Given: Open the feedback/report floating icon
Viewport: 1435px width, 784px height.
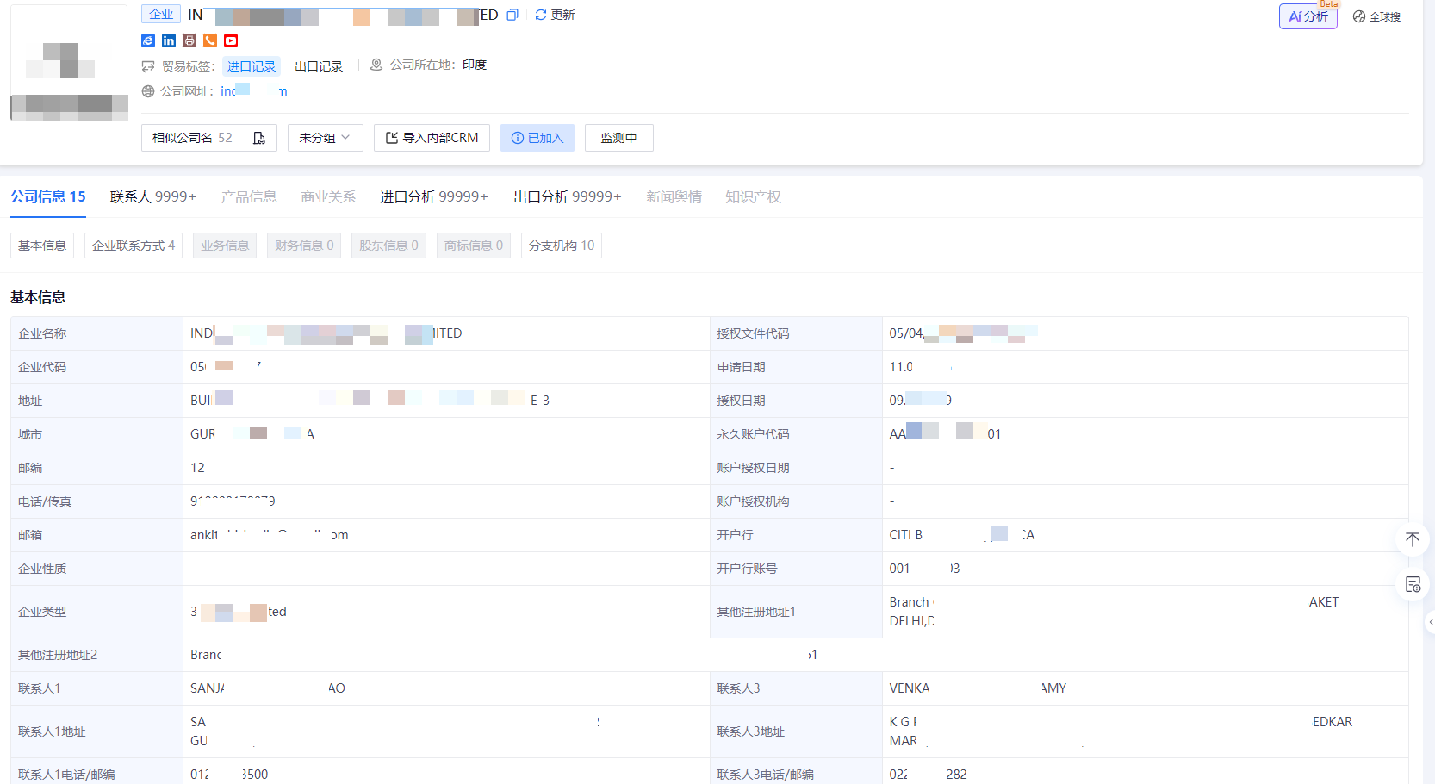Looking at the screenshot, I should [x=1413, y=584].
